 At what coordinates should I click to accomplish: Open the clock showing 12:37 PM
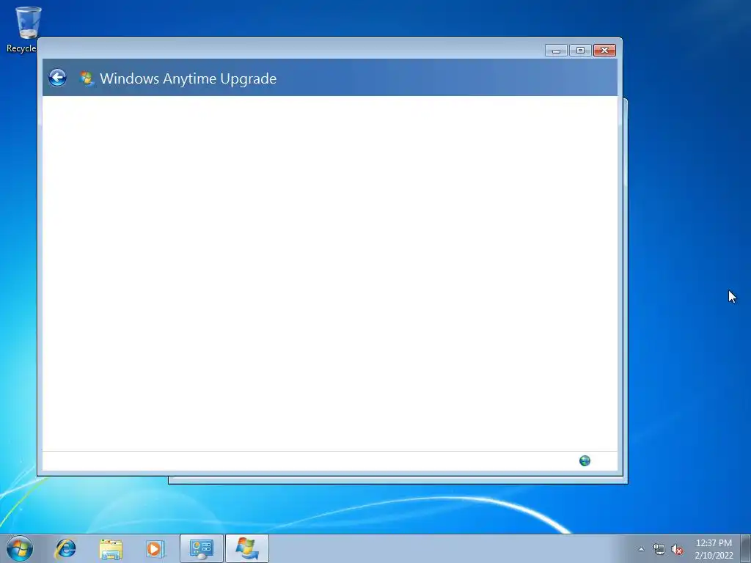point(714,549)
